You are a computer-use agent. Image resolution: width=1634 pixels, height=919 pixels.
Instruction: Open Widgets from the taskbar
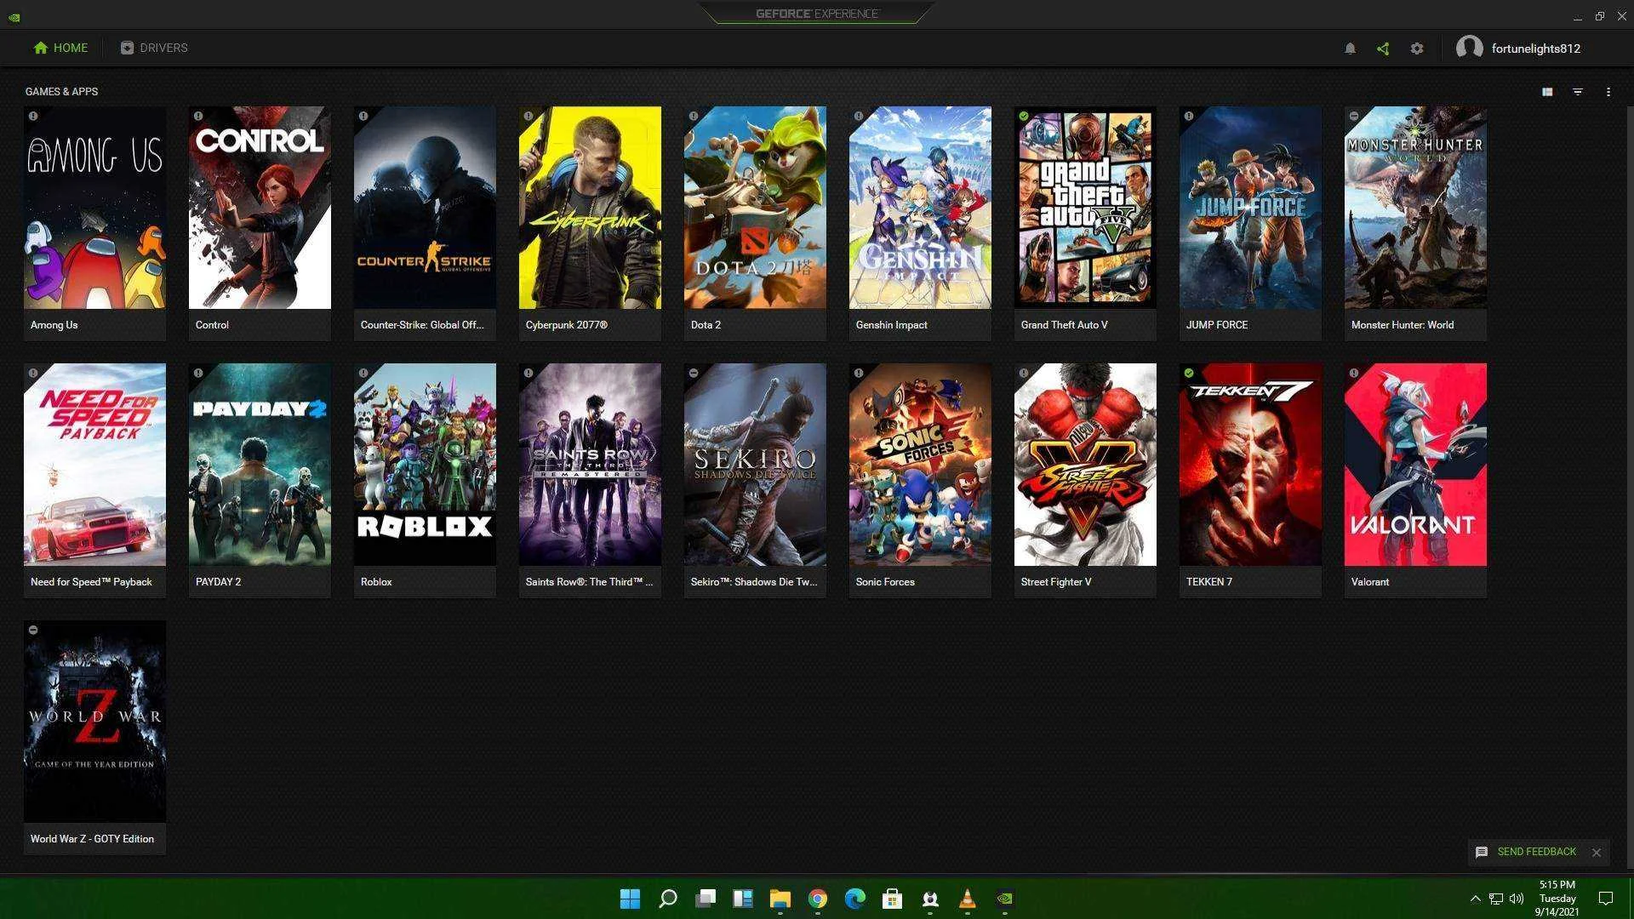click(743, 899)
